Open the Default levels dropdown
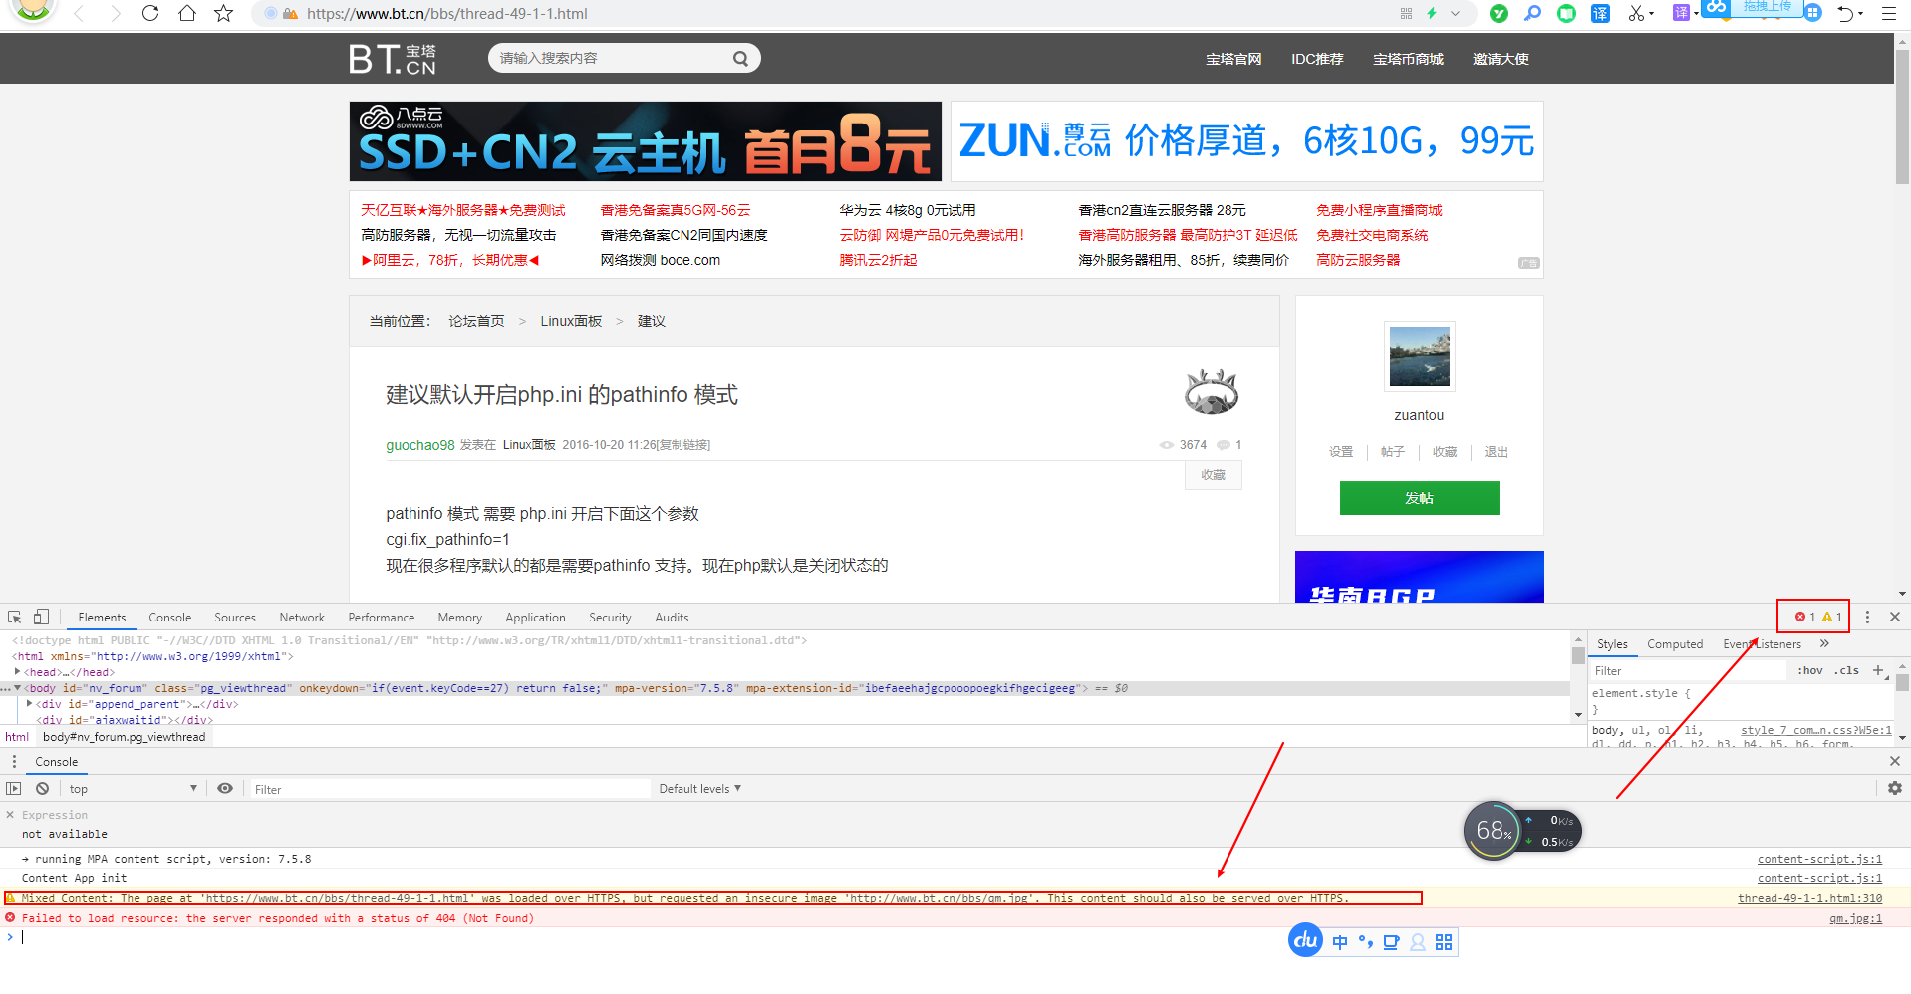 (x=699, y=788)
